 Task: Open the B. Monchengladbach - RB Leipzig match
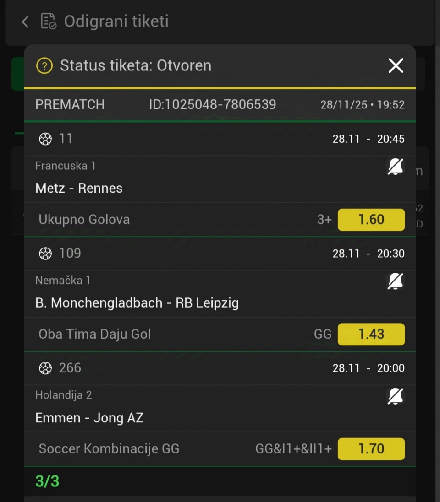click(x=137, y=303)
